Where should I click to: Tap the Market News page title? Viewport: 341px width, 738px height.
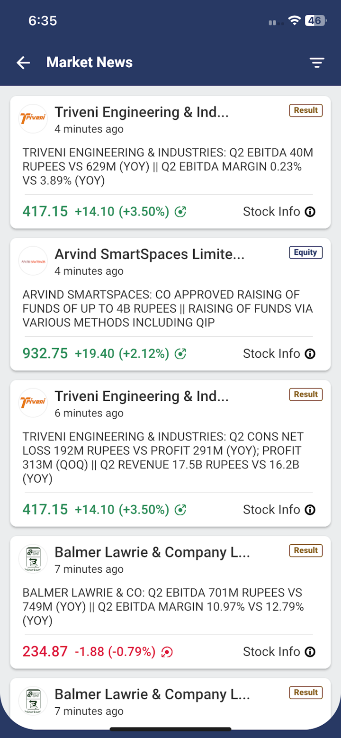(x=90, y=63)
